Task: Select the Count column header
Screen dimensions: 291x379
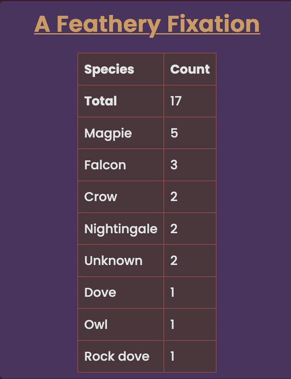Action: [x=190, y=69]
